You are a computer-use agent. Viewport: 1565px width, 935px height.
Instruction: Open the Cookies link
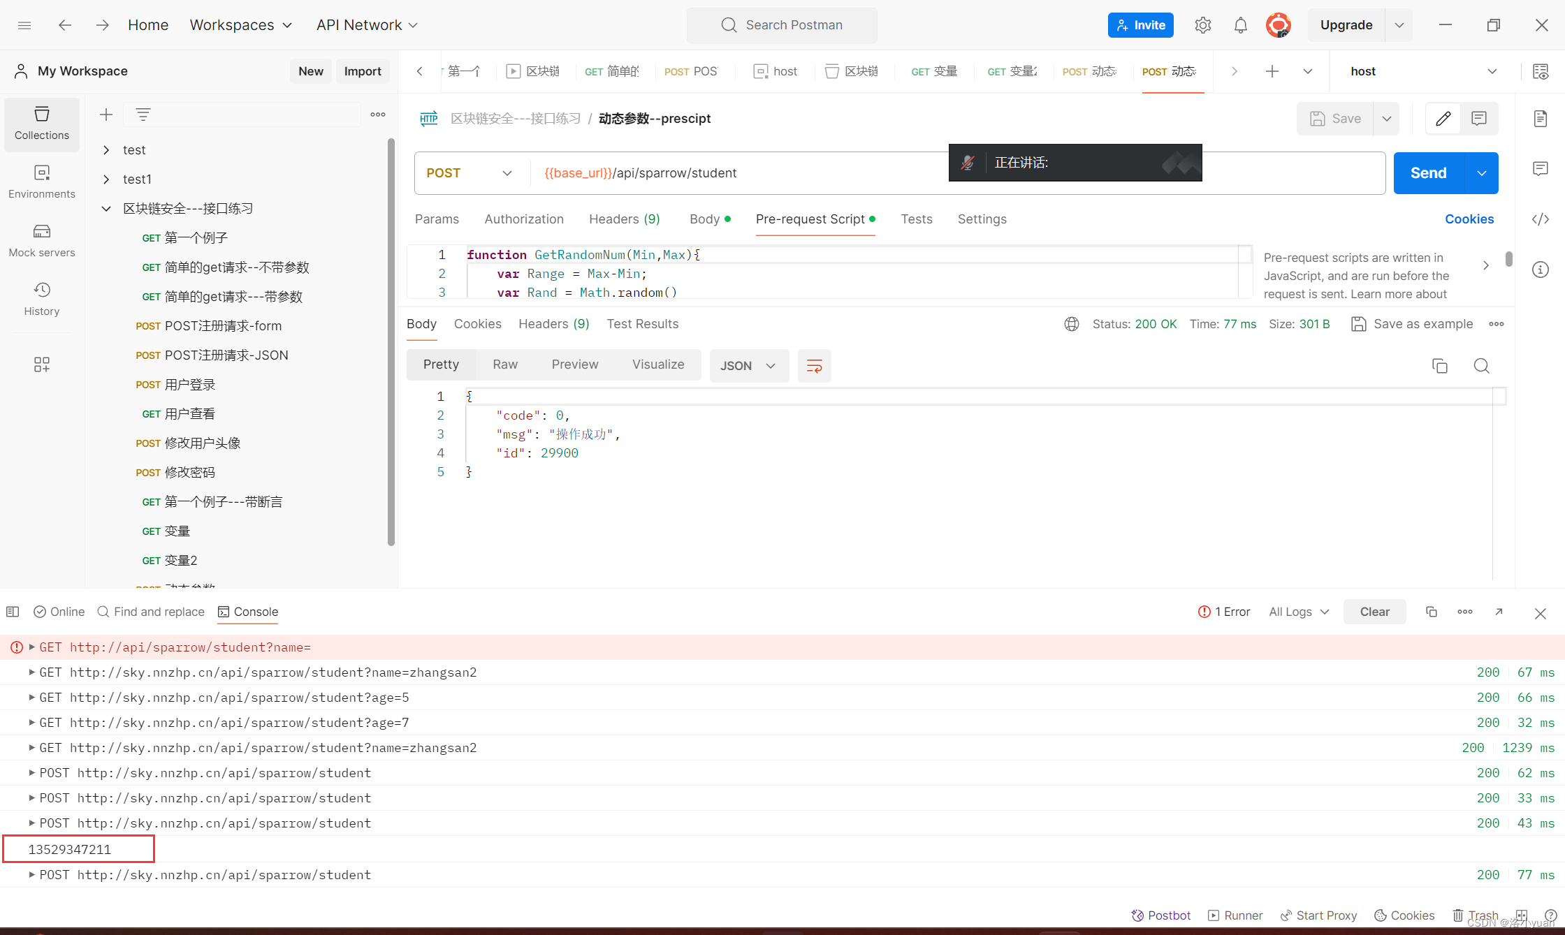click(1469, 219)
